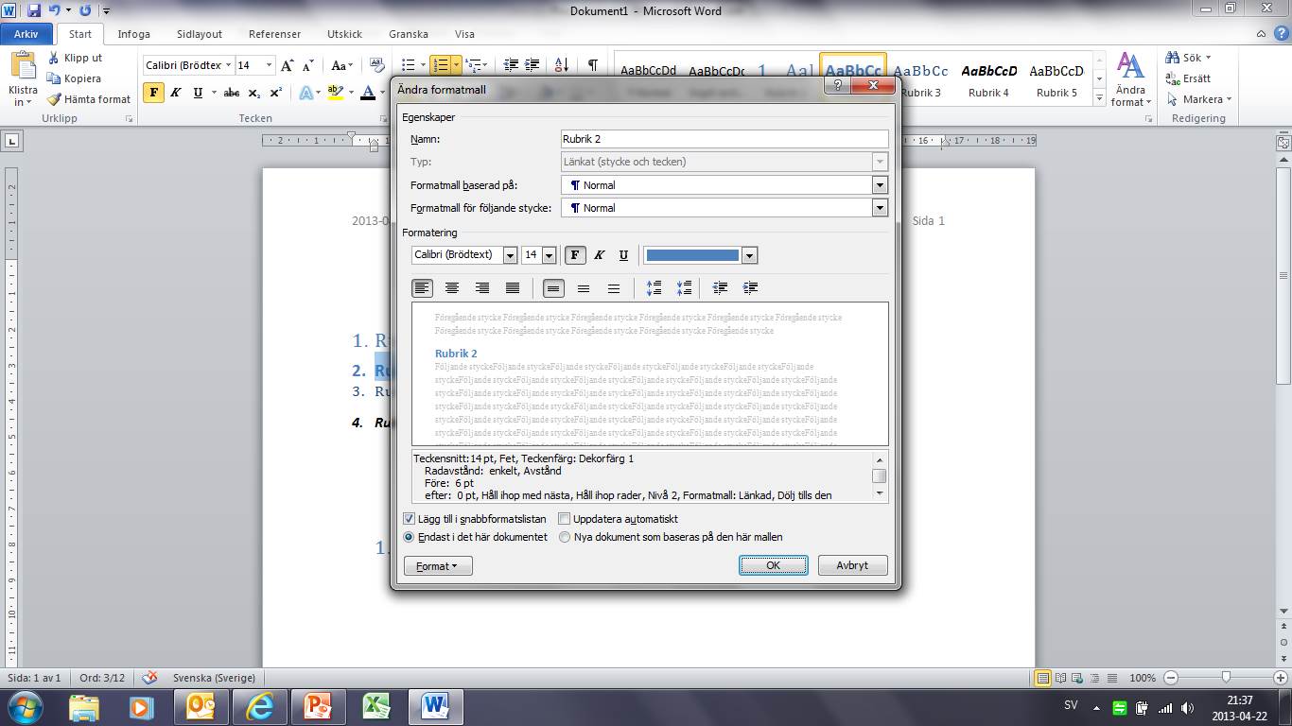1292x726 pixels.
Task: Select justify alignment icon in dialog
Action: (513, 288)
